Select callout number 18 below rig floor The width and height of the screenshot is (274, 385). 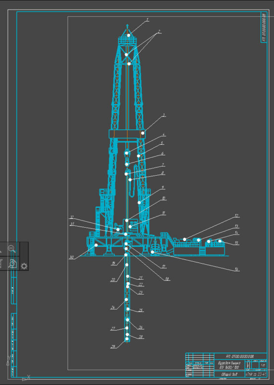167,279
